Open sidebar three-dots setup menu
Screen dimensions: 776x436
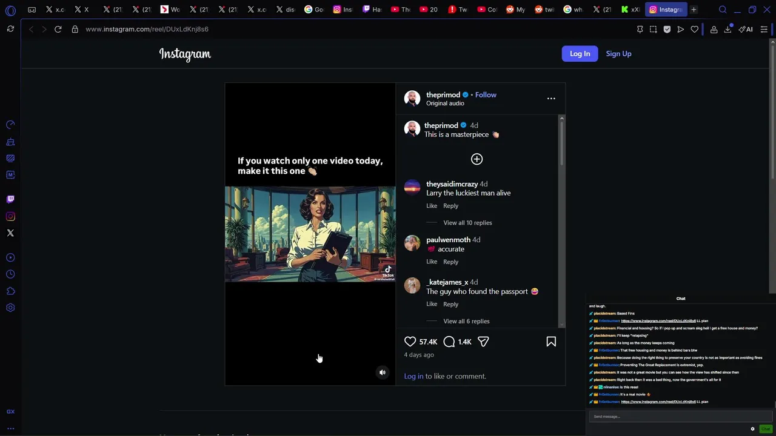coord(10,428)
